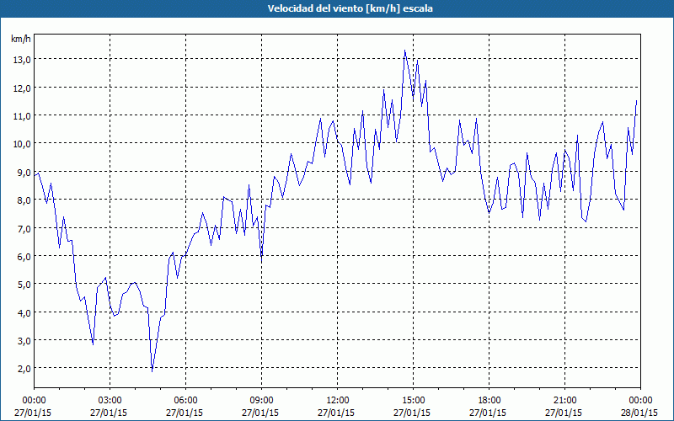This screenshot has height=421, width=674.
Task: Select the '03:00' x-axis time label
Action: (110, 401)
